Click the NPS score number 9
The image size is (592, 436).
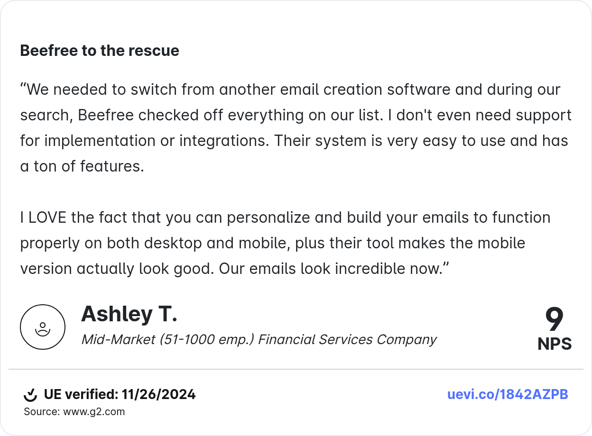click(554, 320)
